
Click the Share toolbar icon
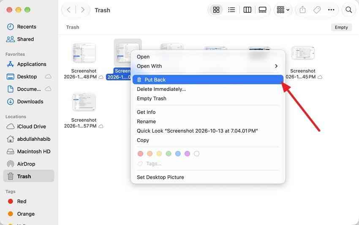point(303,10)
